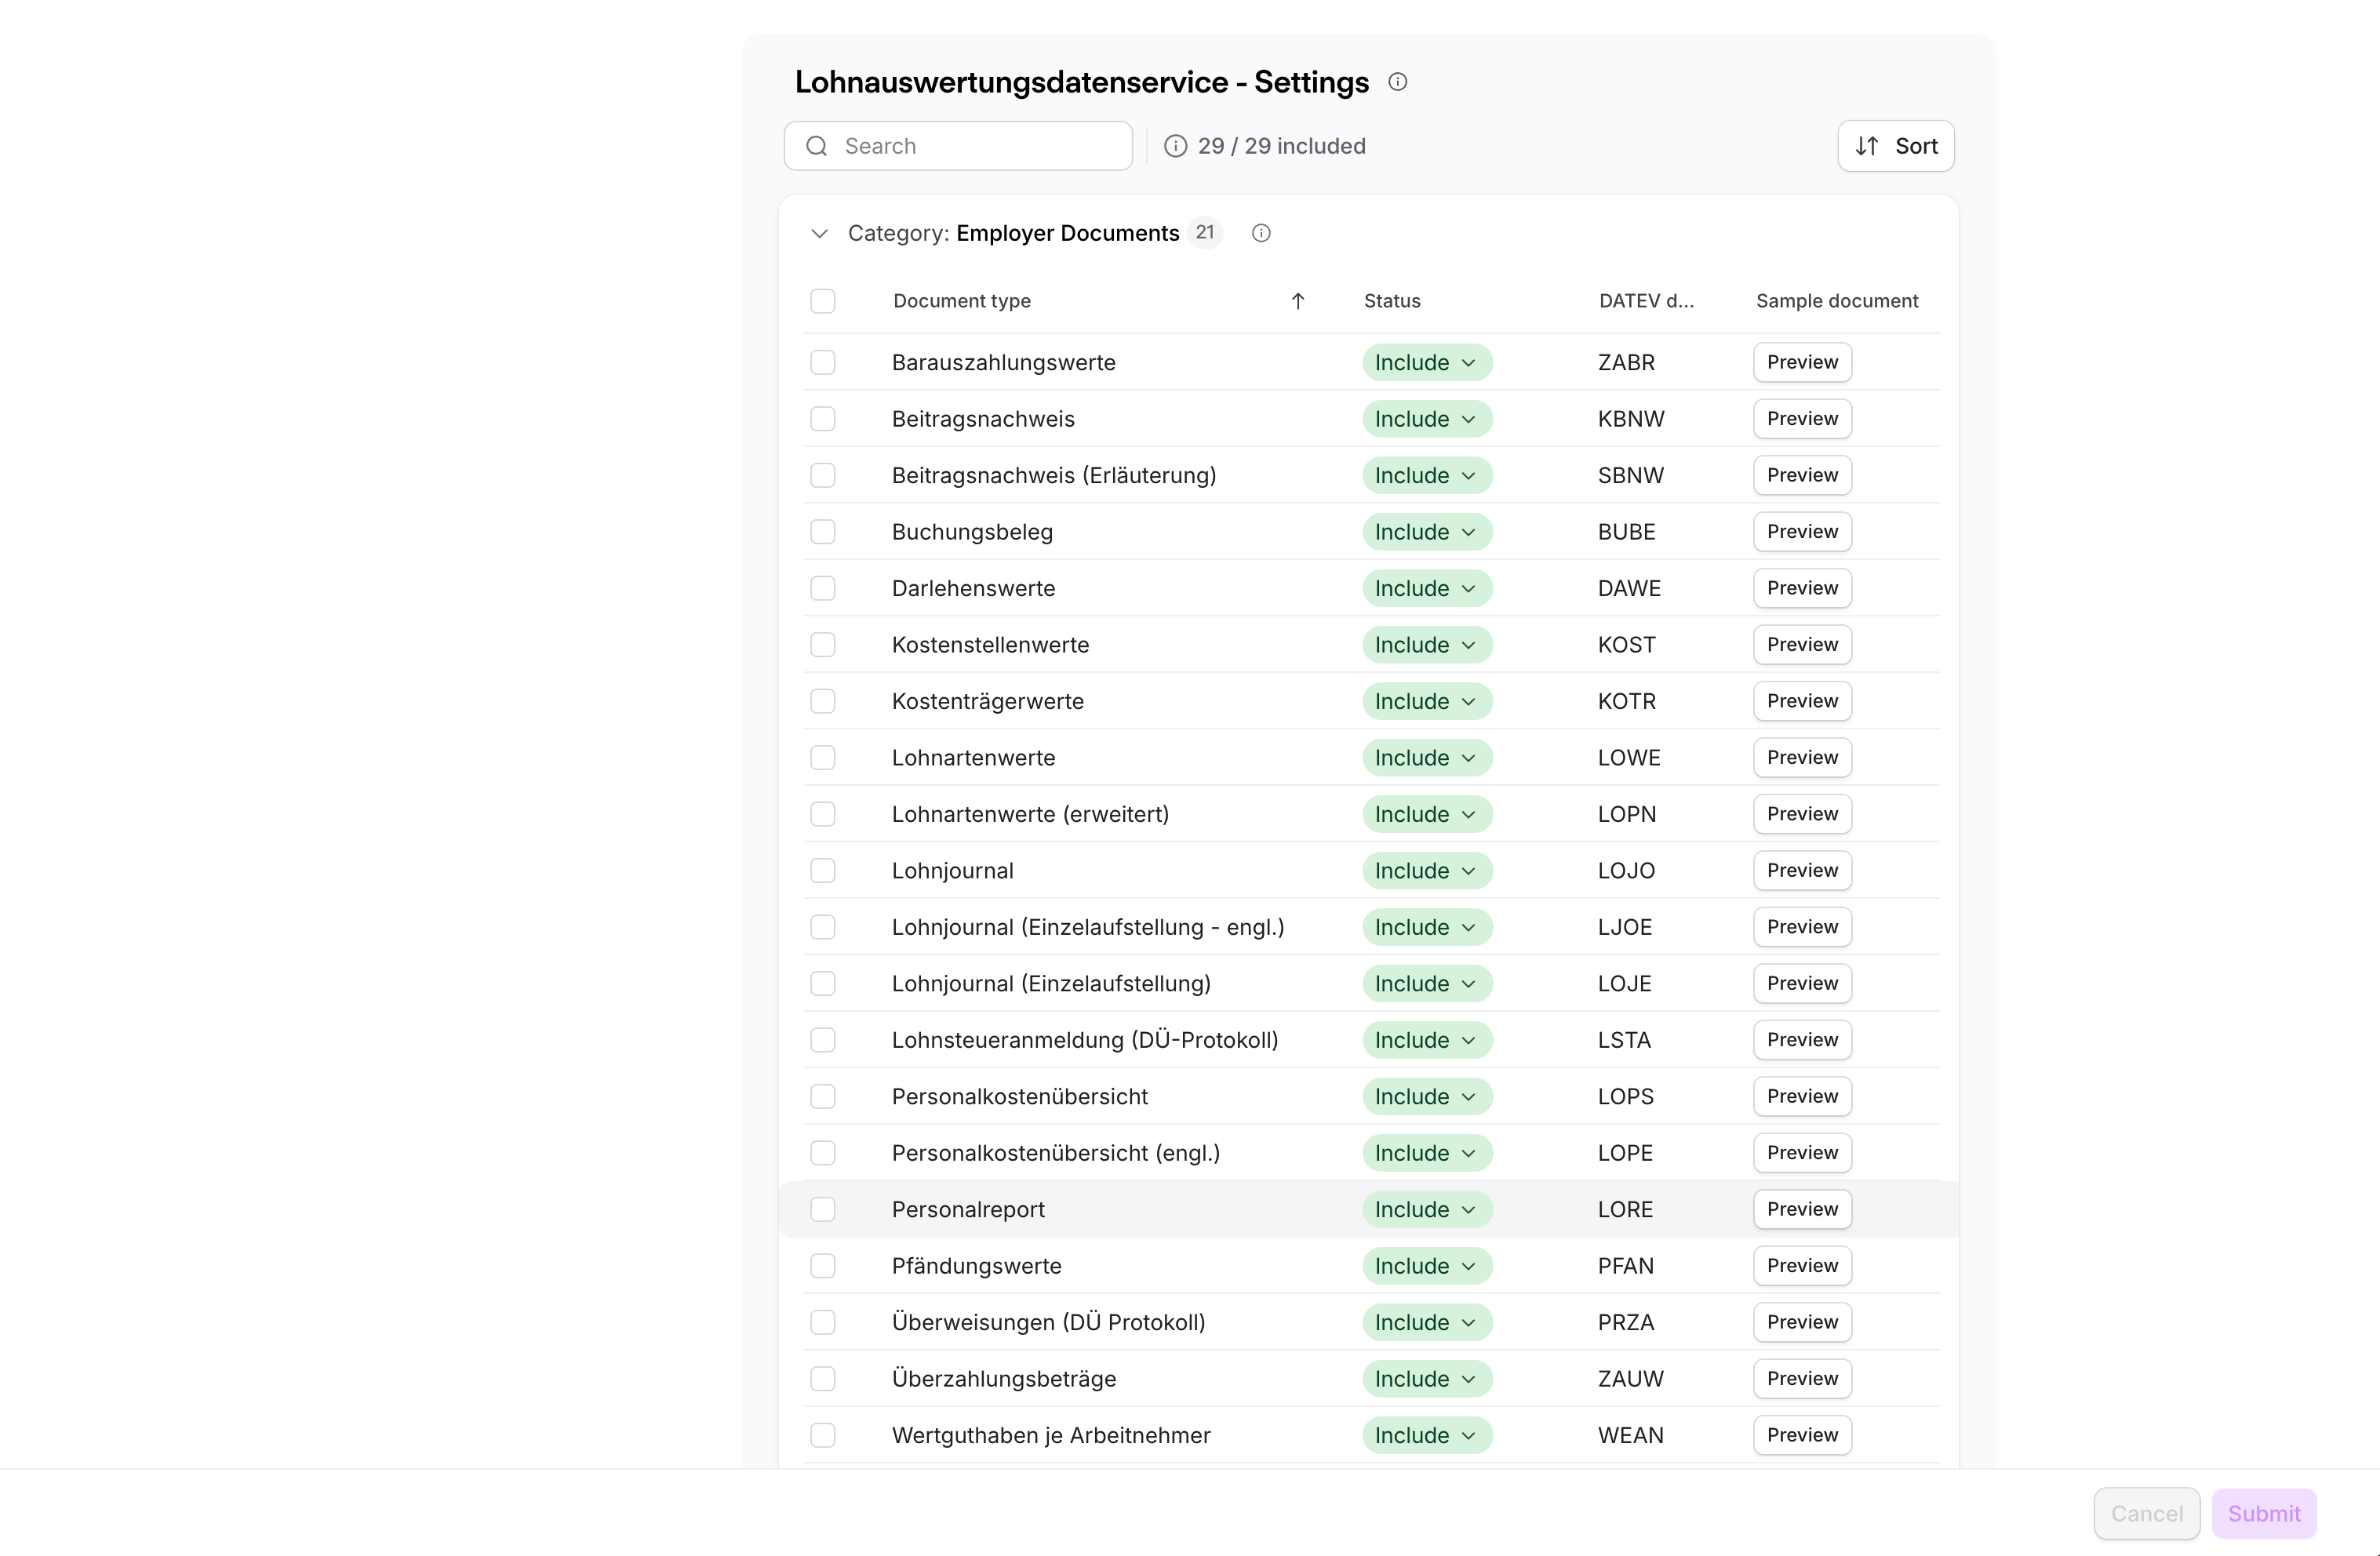Click the Document type column header
Viewport: 2380px width, 1556px height.
coord(961,301)
